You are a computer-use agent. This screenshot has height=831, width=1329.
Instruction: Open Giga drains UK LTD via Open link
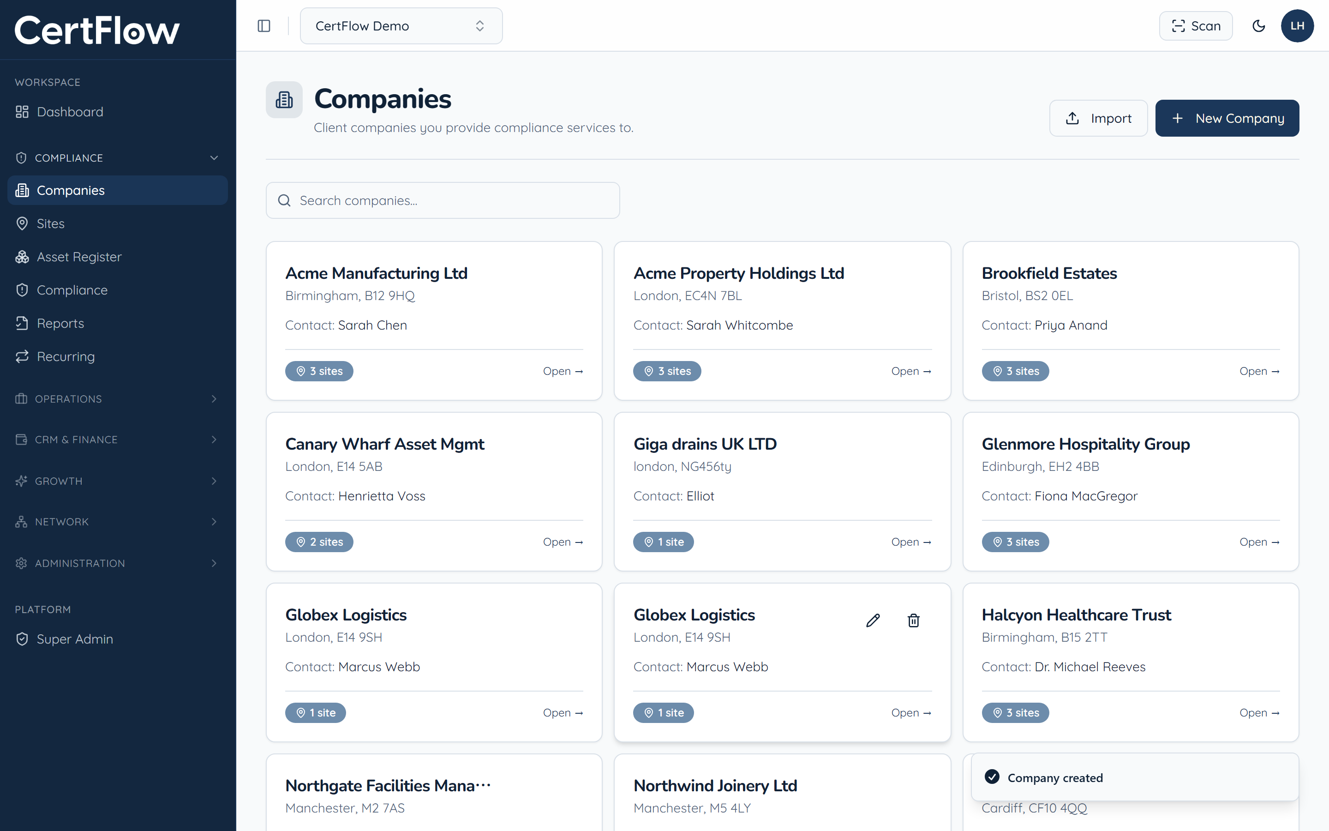[911, 542]
